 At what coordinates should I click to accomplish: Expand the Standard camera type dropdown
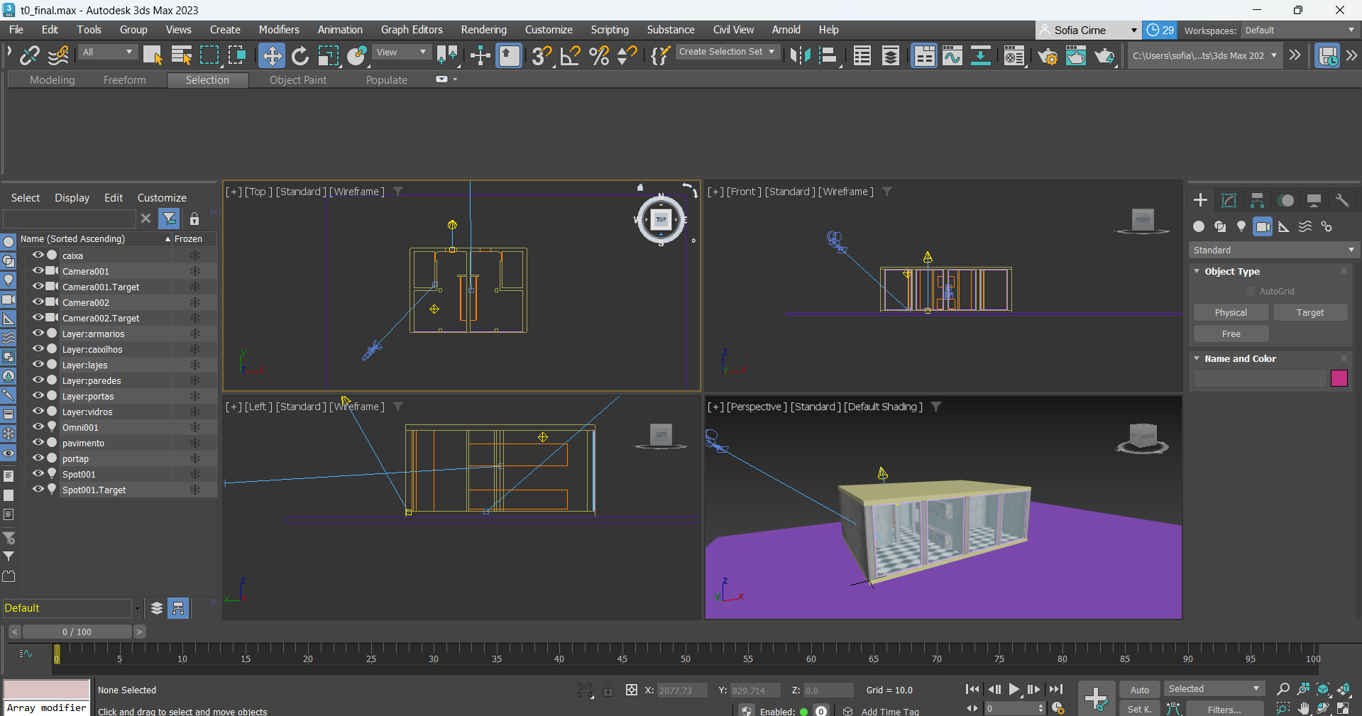[x=1273, y=250]
